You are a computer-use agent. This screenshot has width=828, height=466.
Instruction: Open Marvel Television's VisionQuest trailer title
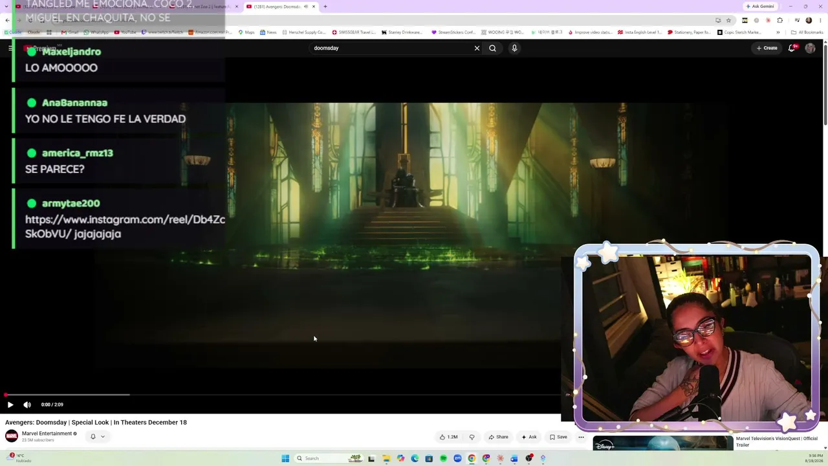[776, 441]
